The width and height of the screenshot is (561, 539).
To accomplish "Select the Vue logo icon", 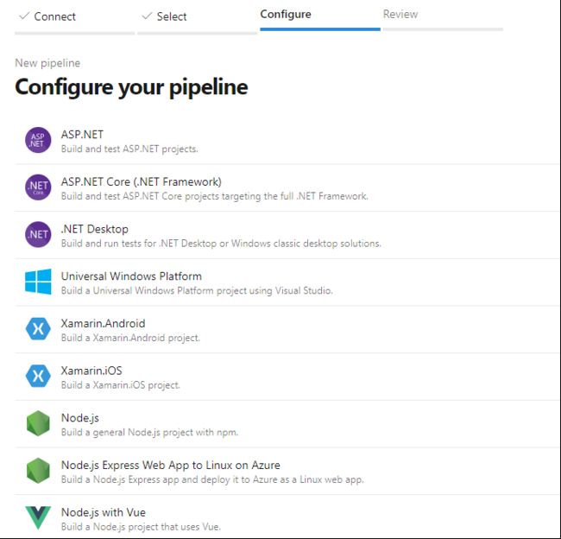I will (x=38, y=518).
